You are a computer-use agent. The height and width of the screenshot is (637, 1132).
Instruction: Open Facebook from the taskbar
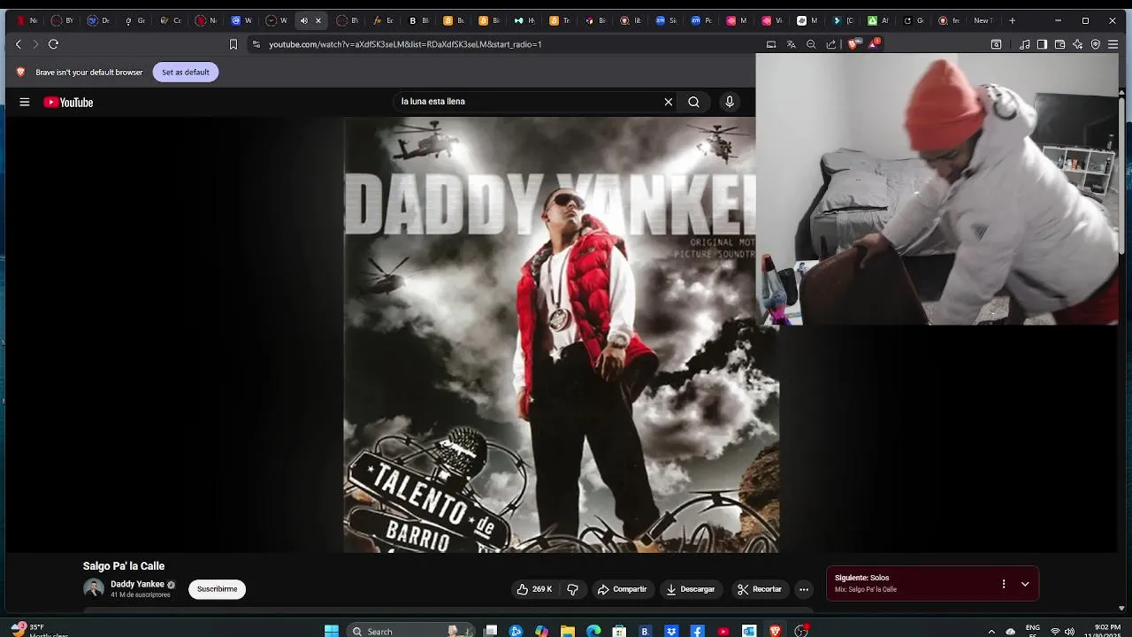click(698, 631)
